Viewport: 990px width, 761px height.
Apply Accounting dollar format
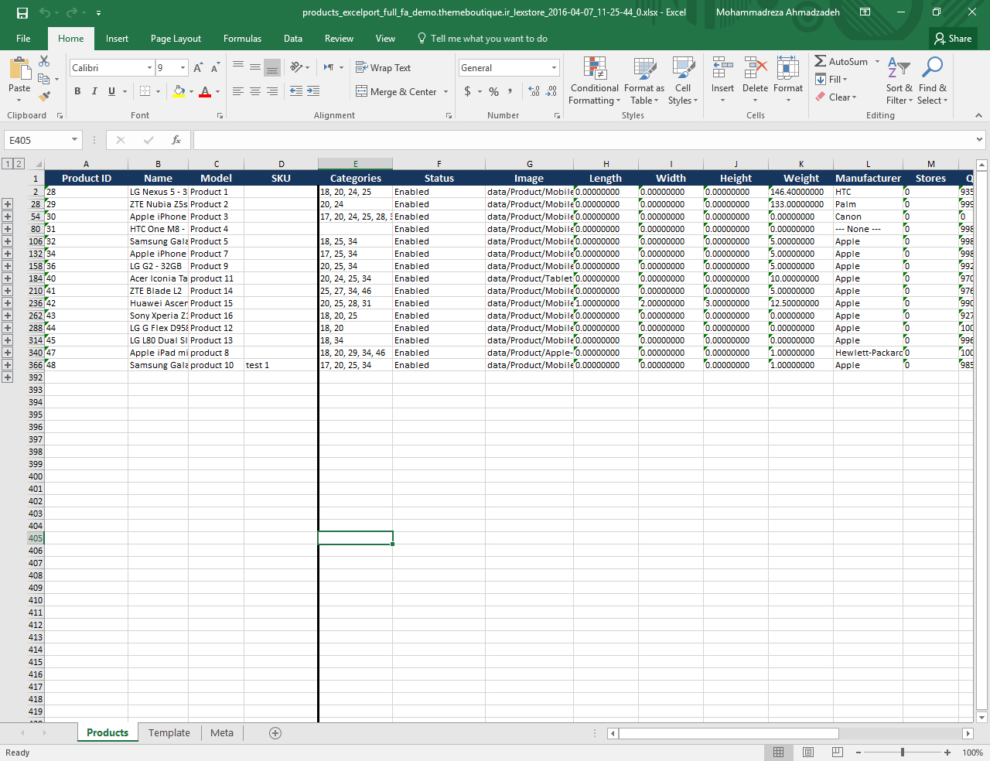point(467,91)
